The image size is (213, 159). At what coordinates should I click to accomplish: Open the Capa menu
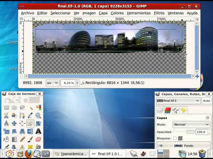103,13
